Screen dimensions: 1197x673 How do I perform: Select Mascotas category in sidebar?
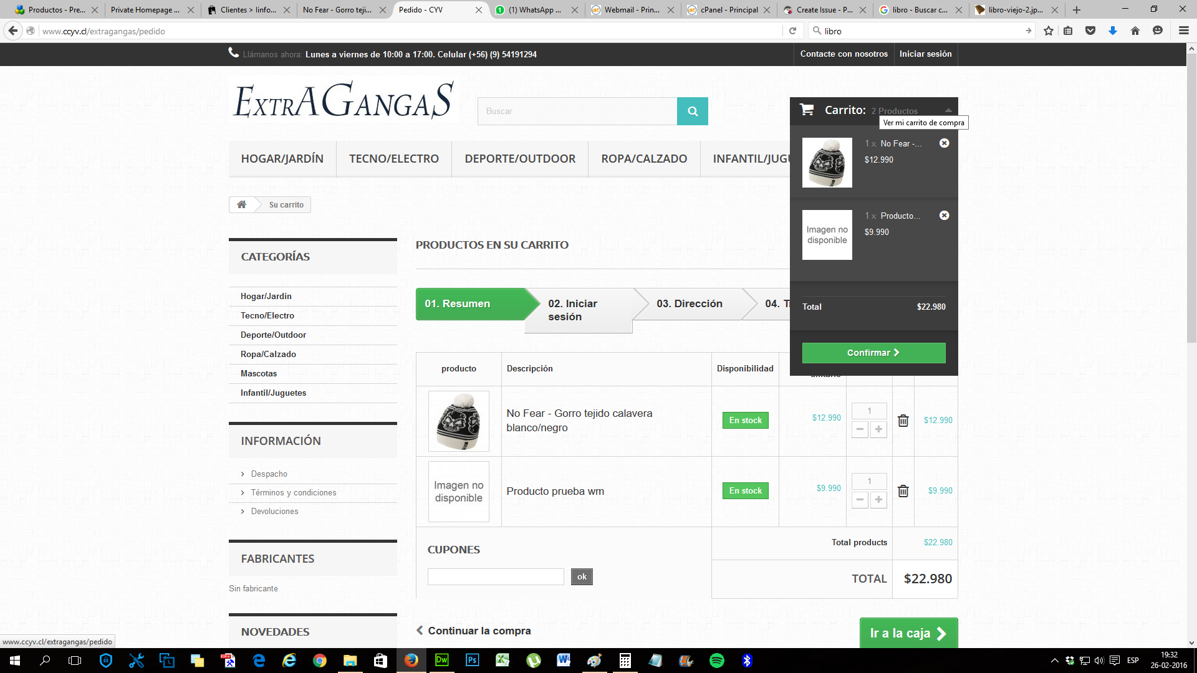[259, 374]
